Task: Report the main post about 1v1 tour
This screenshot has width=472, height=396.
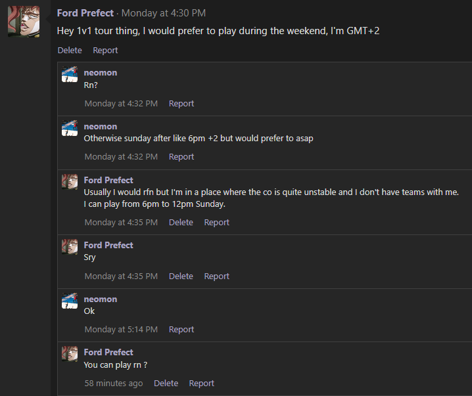Action: coord(105,51)
